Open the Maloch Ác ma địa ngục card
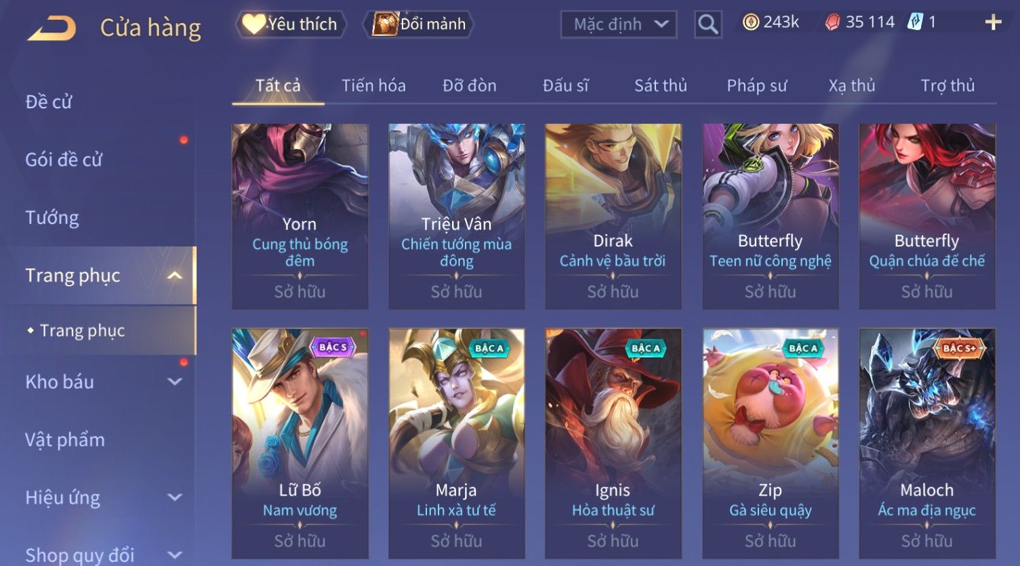Viewport: 1020px width, 566px height. click(926, 443)
